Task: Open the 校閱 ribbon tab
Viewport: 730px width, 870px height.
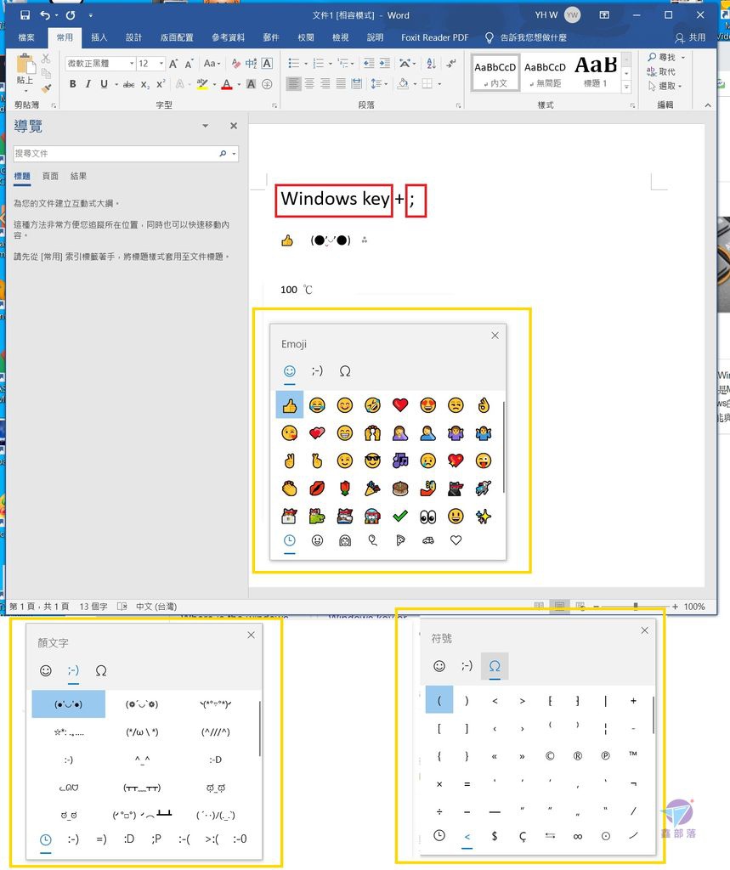Action: (x=306, y=37)
